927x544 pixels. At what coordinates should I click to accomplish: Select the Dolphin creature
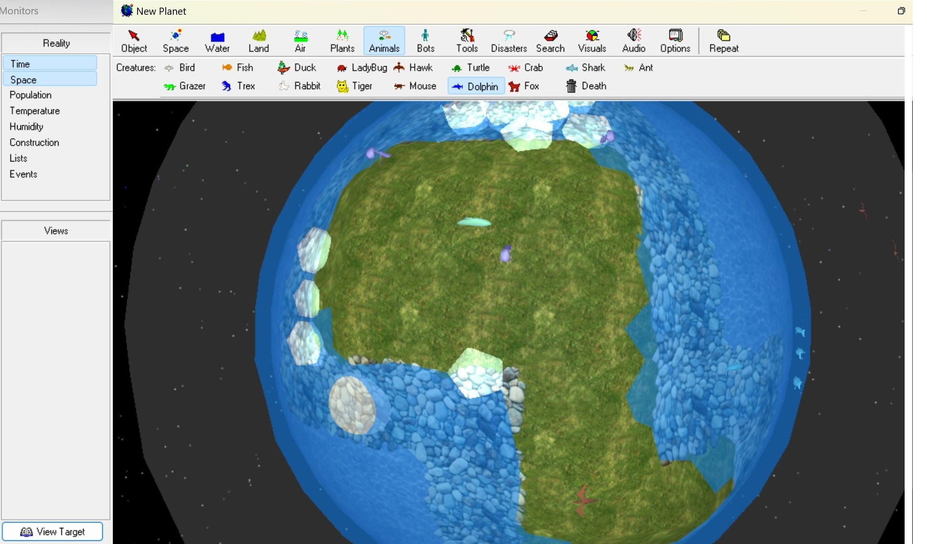click(476, 86)
